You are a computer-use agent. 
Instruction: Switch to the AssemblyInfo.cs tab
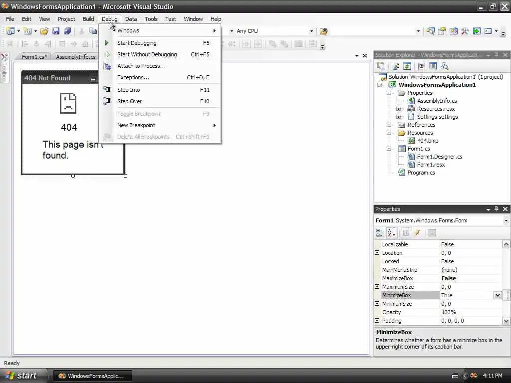[76, 57]
